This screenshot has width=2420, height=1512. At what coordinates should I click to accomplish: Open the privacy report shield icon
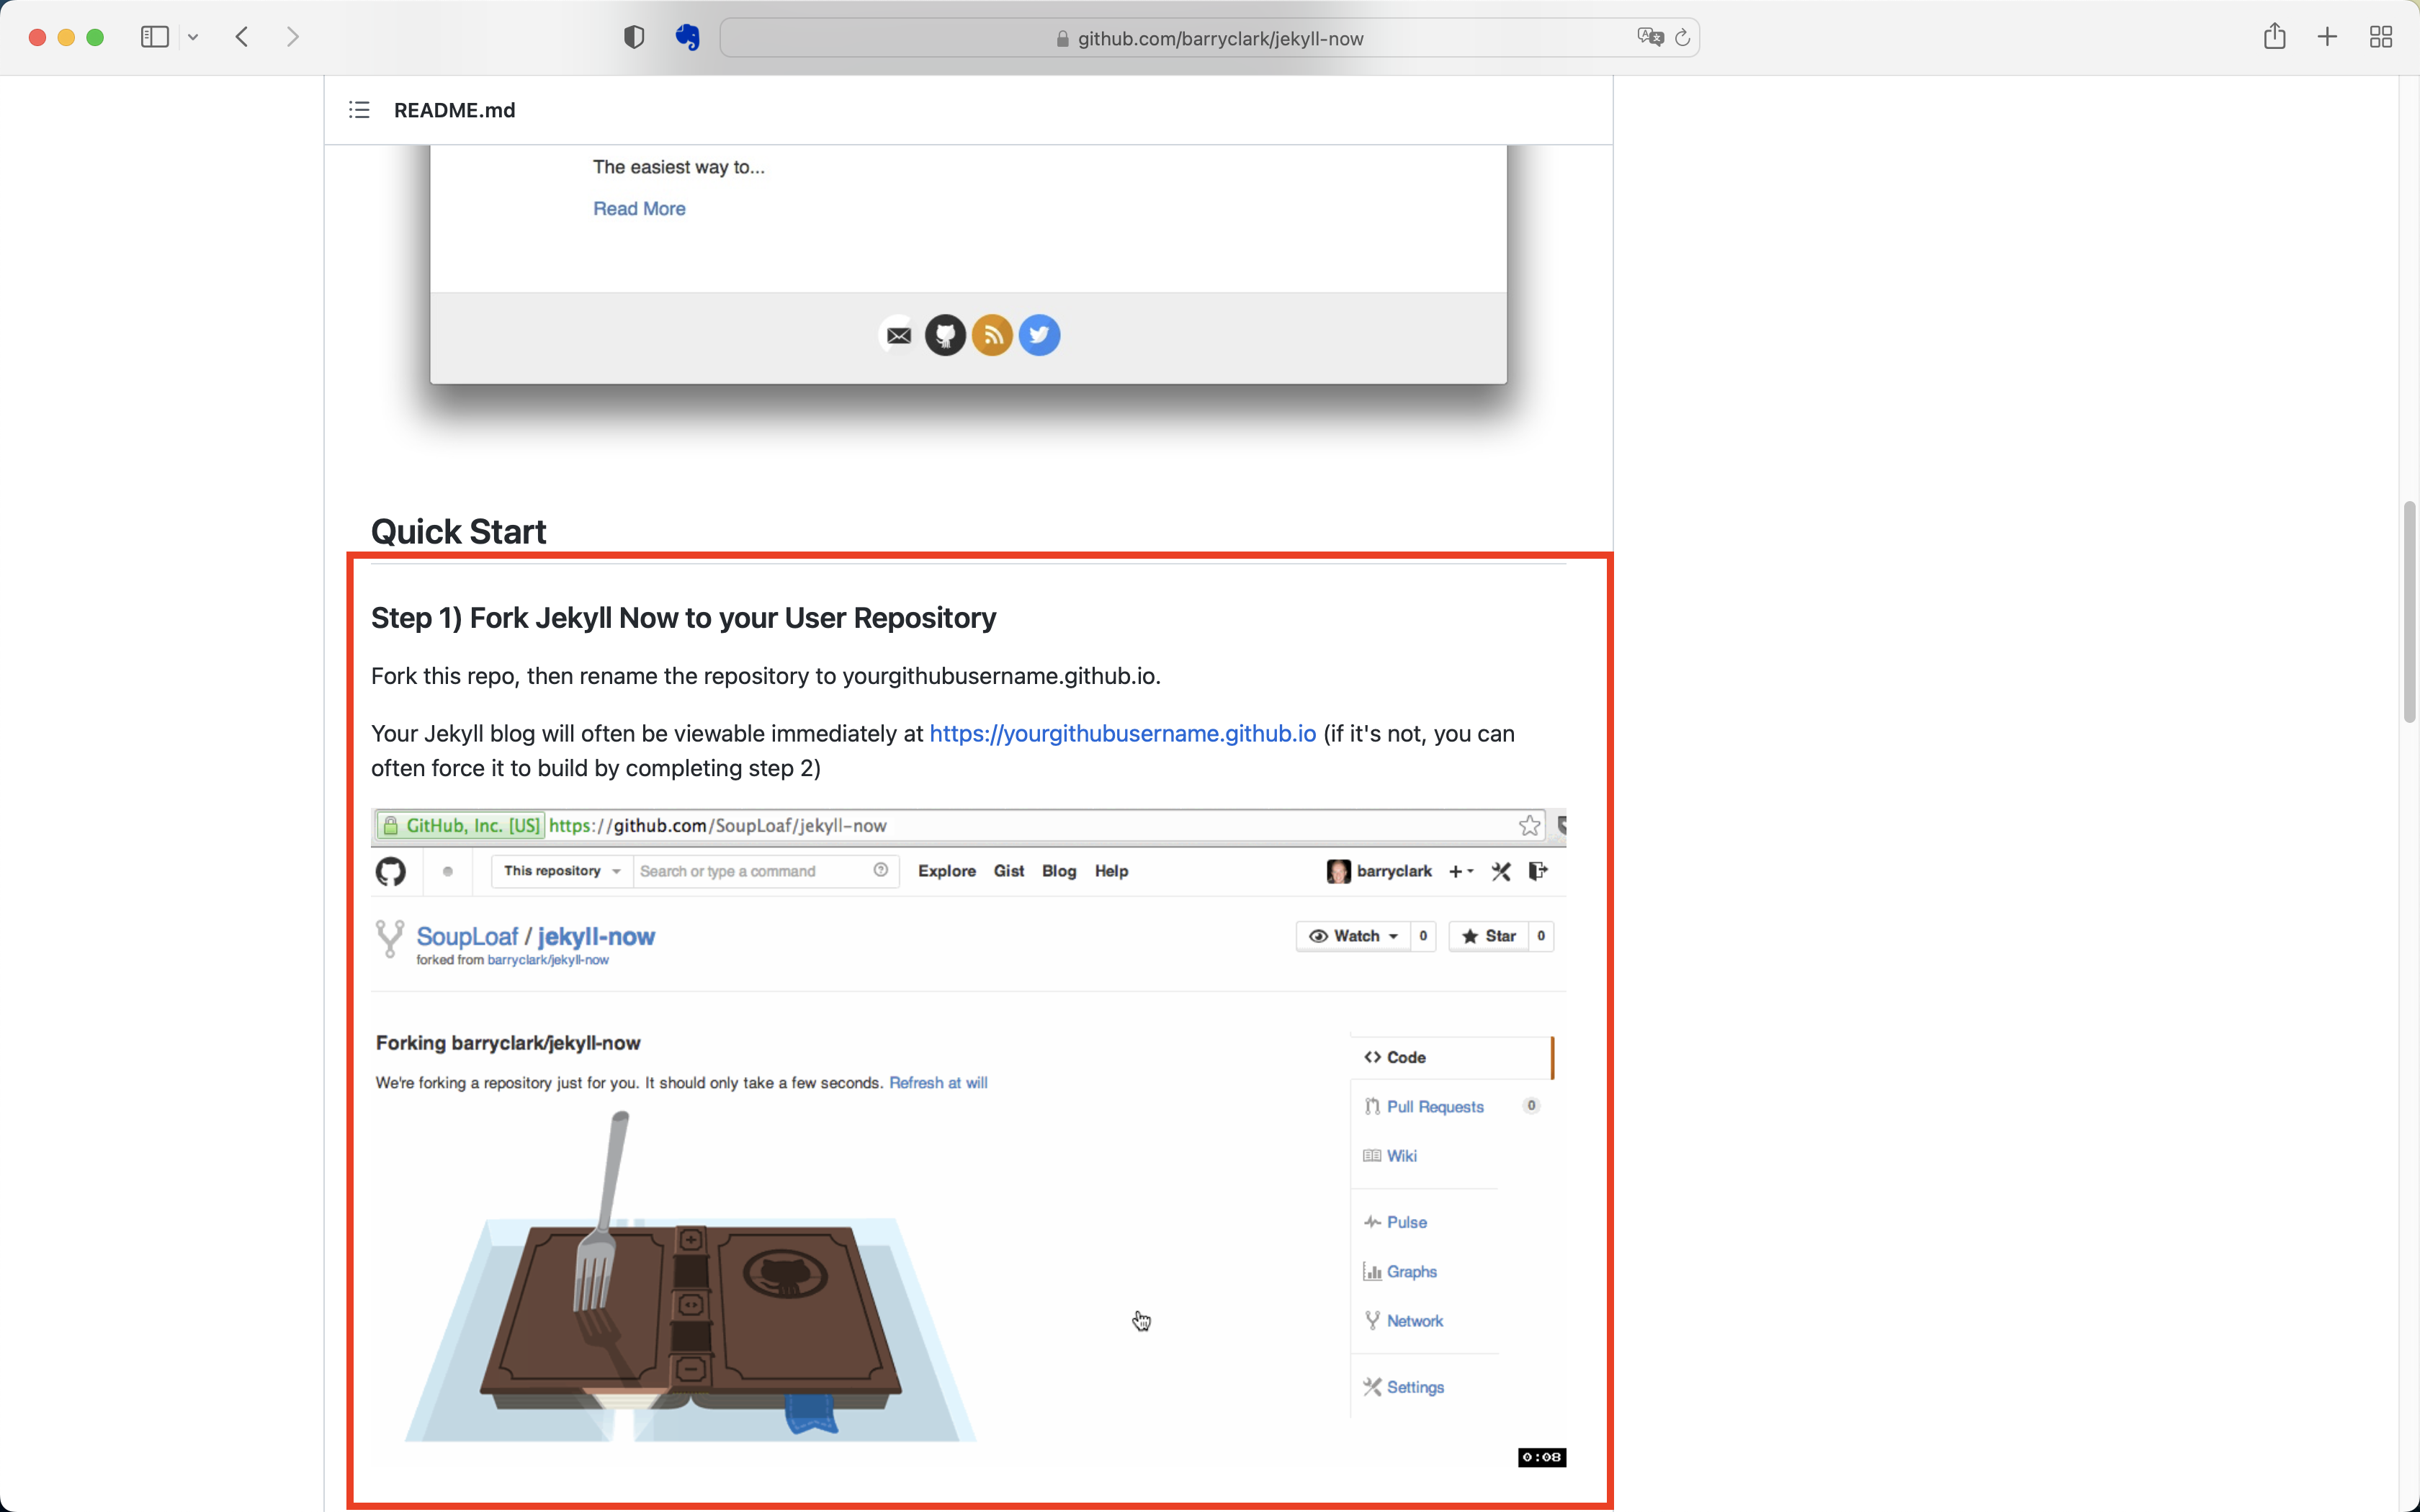point(633,37)
